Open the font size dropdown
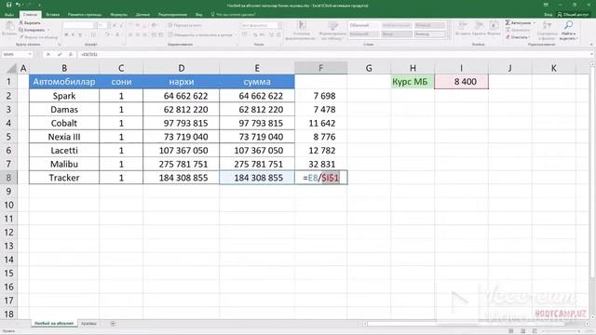The height and width of the screenshot is (335, 596). click(x=109, y=25)
